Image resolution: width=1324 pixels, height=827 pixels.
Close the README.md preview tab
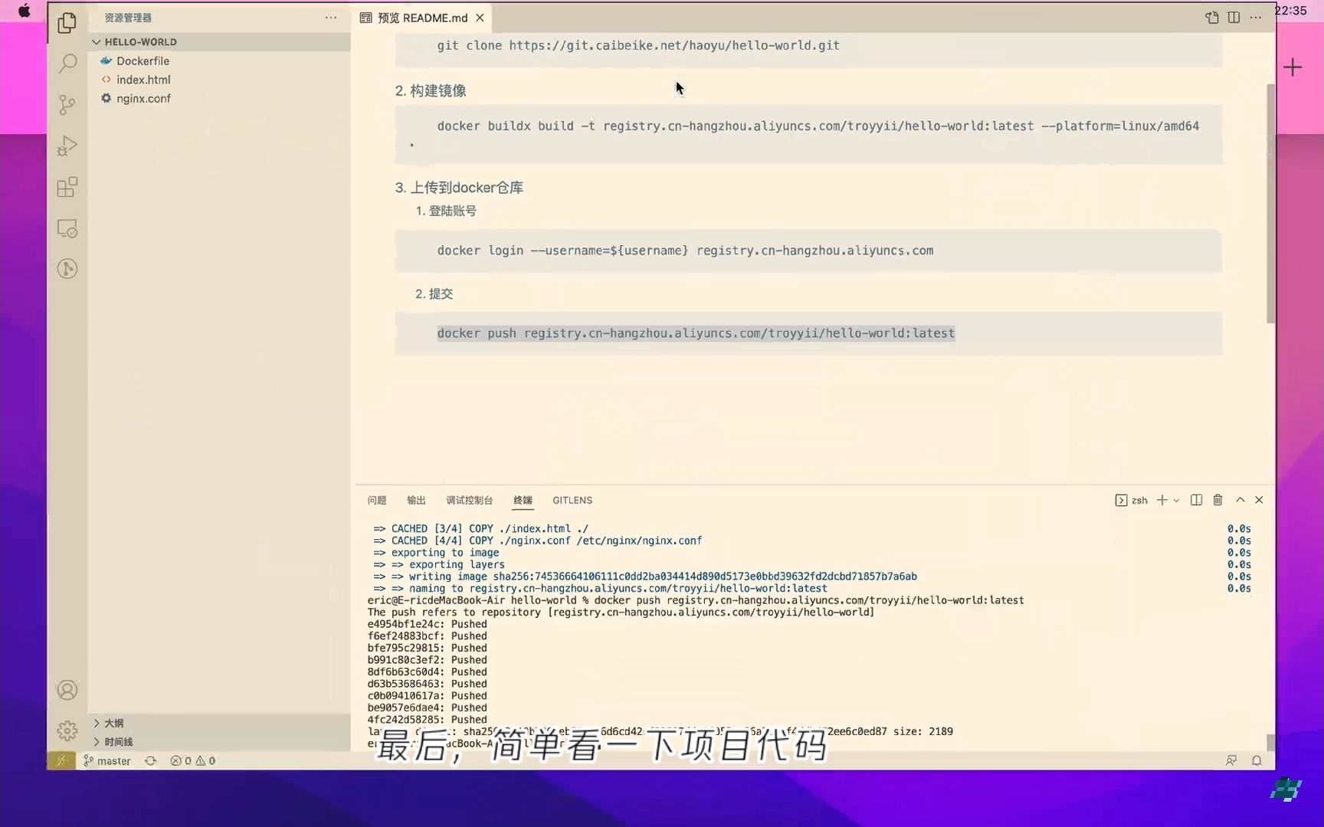(480, 18)
